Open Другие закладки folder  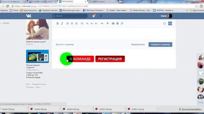[197, 10]
